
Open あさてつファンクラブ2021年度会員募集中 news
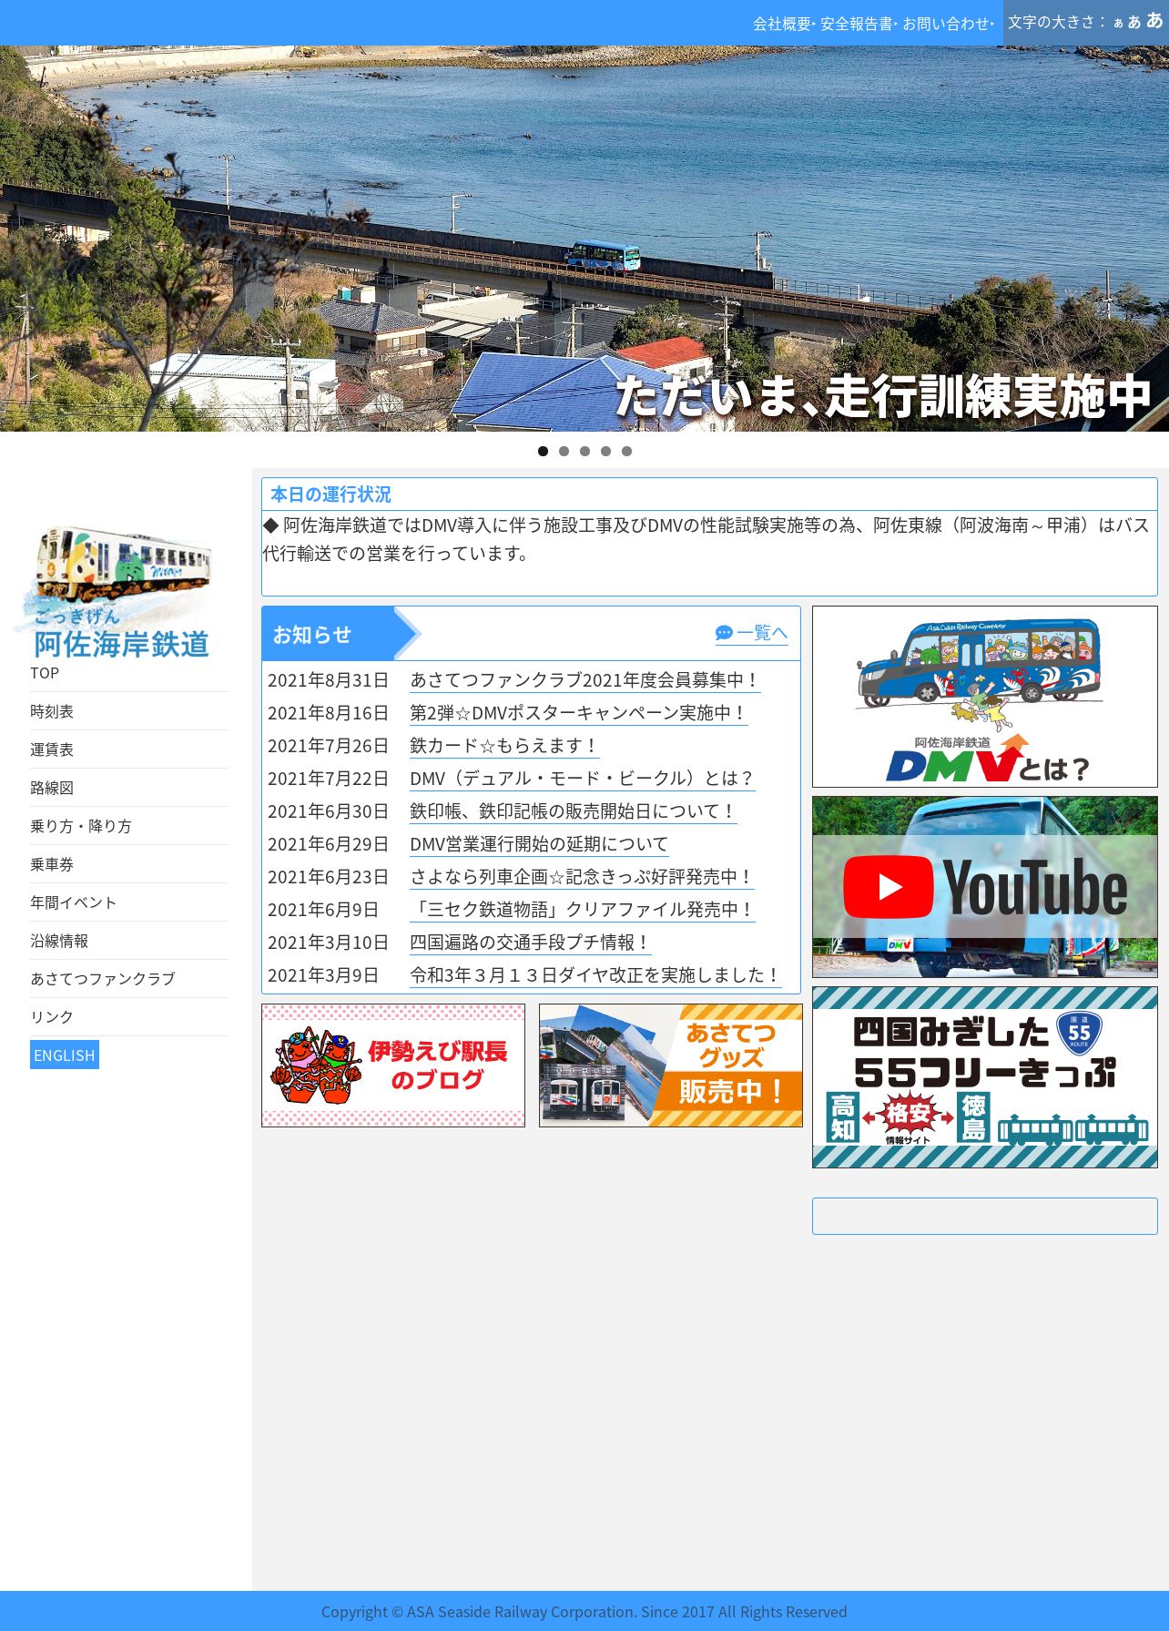[584, 680]
